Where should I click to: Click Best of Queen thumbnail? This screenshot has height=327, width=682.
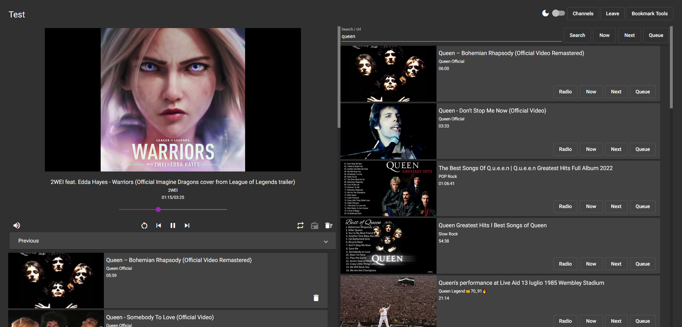point(388,246)
